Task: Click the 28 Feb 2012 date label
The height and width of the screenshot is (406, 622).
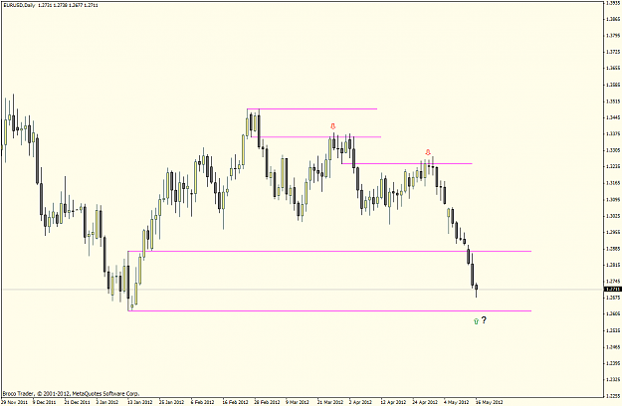Action: click(x=267, y=402)
